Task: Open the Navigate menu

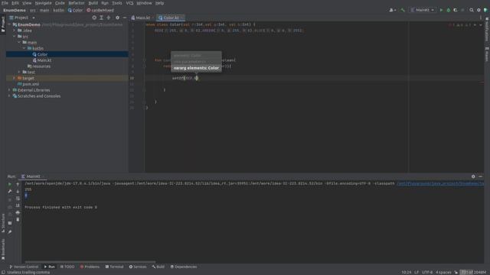Action: [43, 3]
